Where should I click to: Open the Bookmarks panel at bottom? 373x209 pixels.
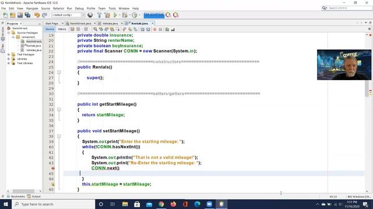click(16, 196)
